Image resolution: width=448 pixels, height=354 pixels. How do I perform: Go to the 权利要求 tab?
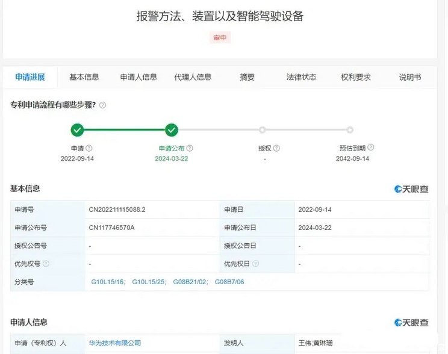click(356, 77)
